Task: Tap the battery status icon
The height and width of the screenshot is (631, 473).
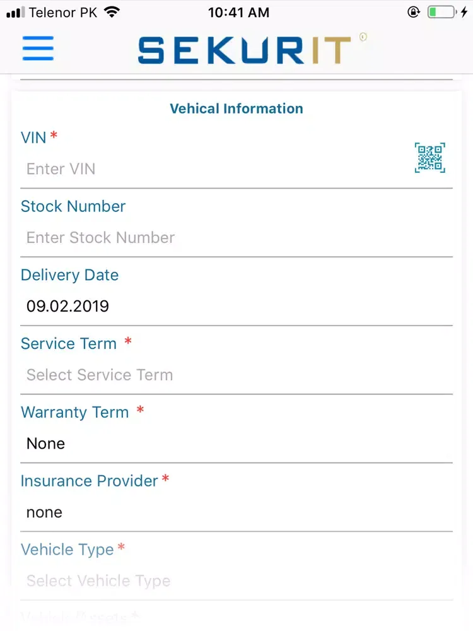Action: [442, 12]
